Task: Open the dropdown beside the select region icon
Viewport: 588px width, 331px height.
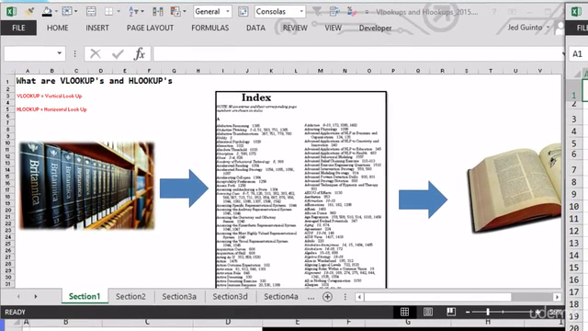Action: click(x=75, y=11)
